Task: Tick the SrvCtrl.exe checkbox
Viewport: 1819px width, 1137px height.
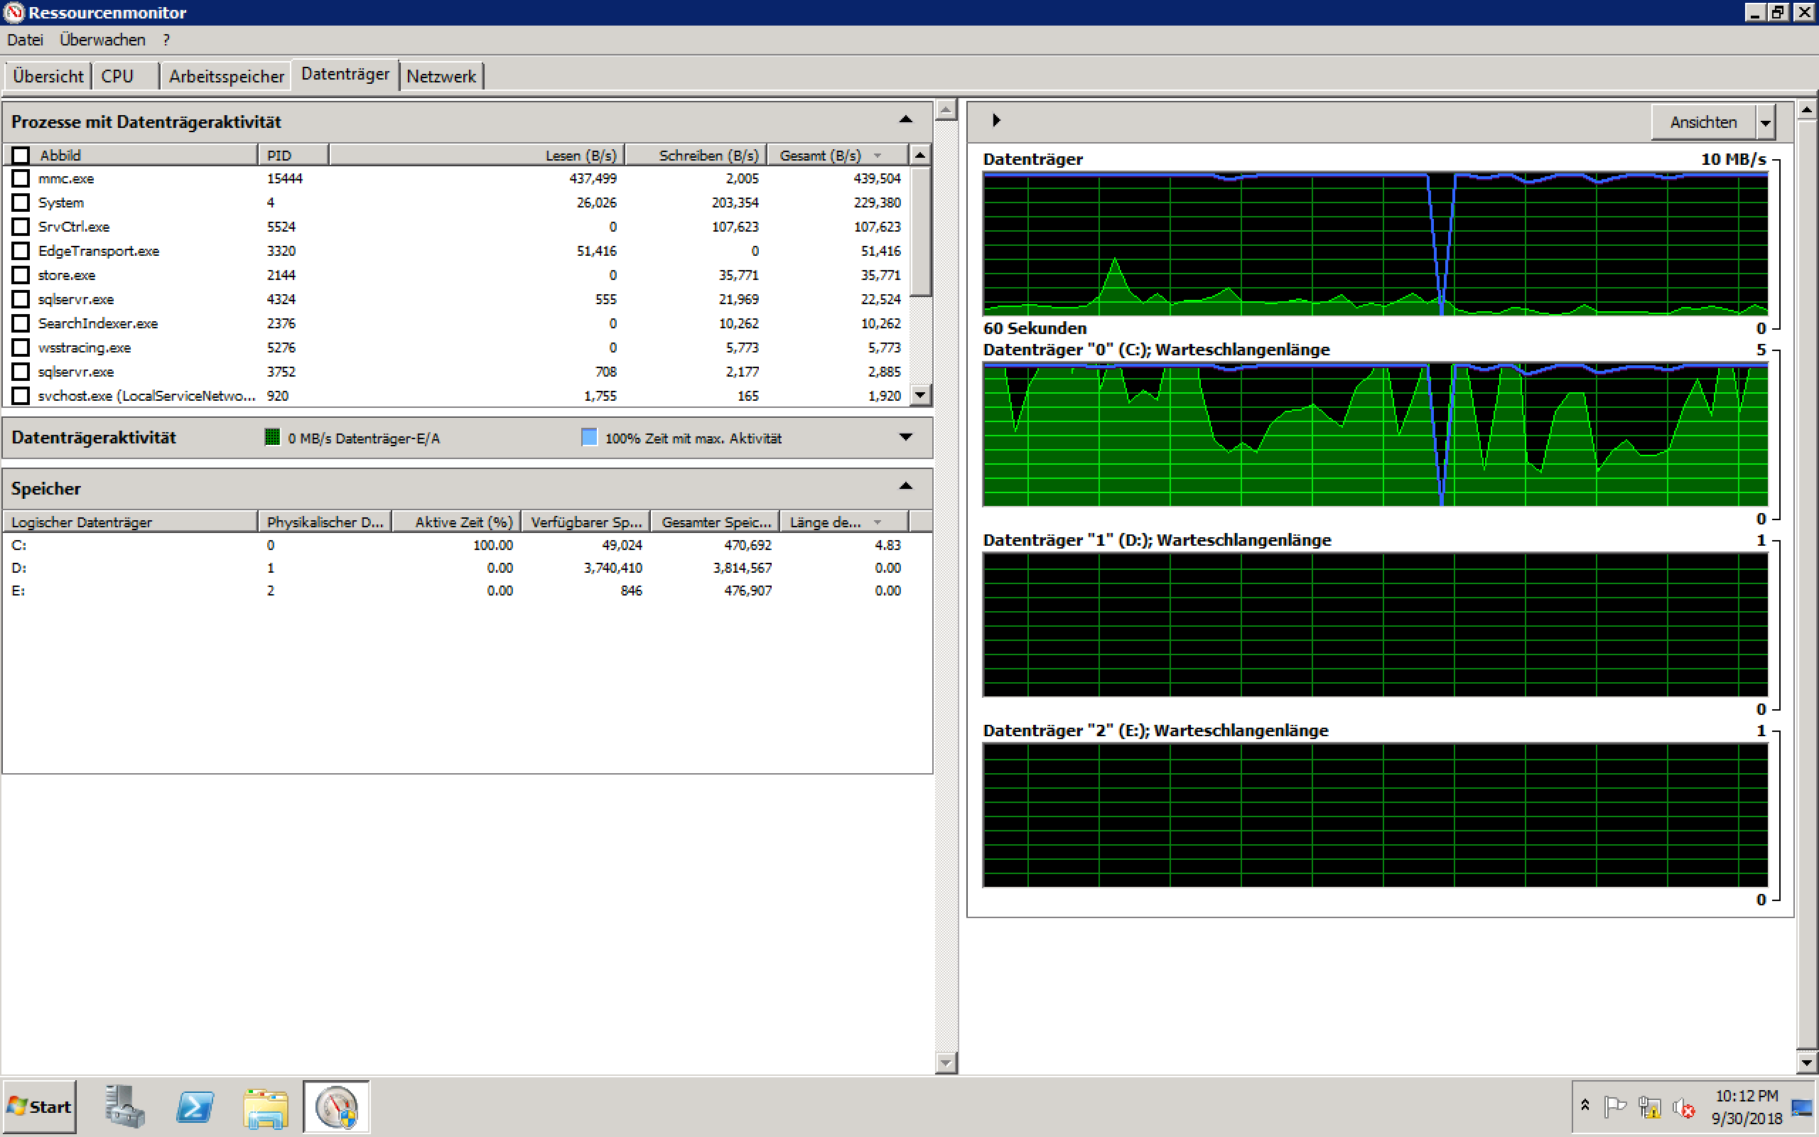Action: (x=21, y=227)
